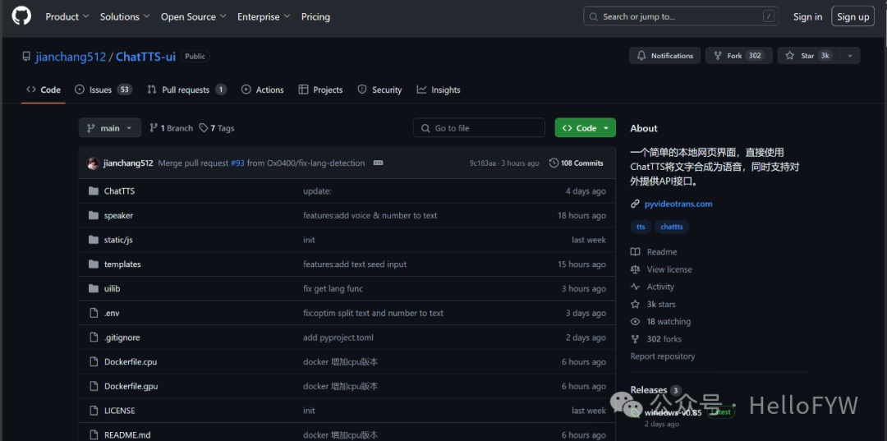Open the 'features:add voice & number to text' commit
Screen dimensions: 887x441
tap(370, 215)
